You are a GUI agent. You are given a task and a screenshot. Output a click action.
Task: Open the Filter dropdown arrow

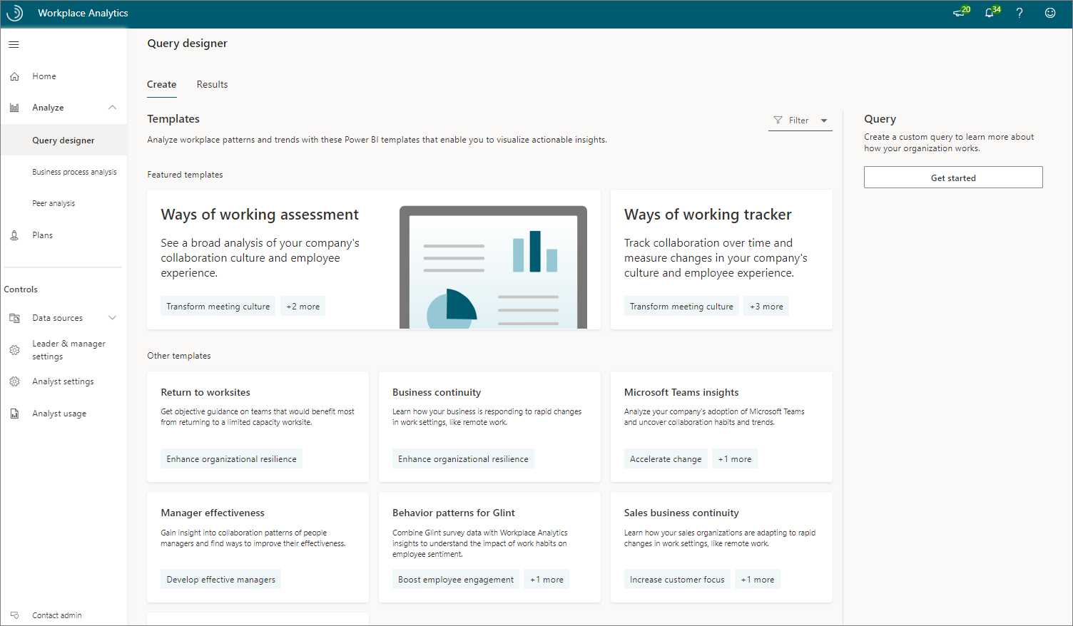(824, 120)
